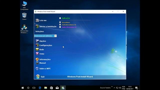Minimize the Windows Post-Install Wizard window
Screen dimensions: 160x90
(x=113, y=11)
